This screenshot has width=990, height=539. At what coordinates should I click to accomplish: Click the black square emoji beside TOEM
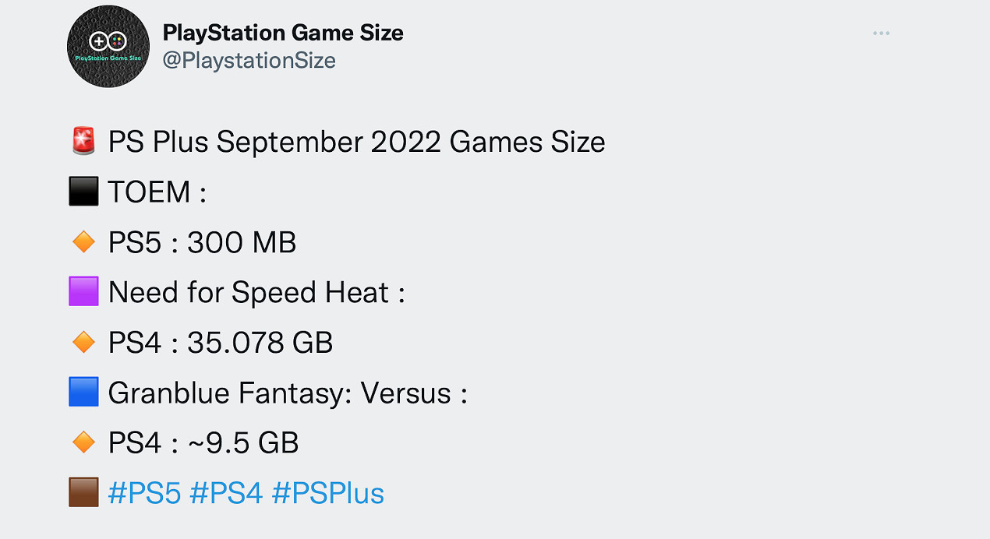point(83,192)
